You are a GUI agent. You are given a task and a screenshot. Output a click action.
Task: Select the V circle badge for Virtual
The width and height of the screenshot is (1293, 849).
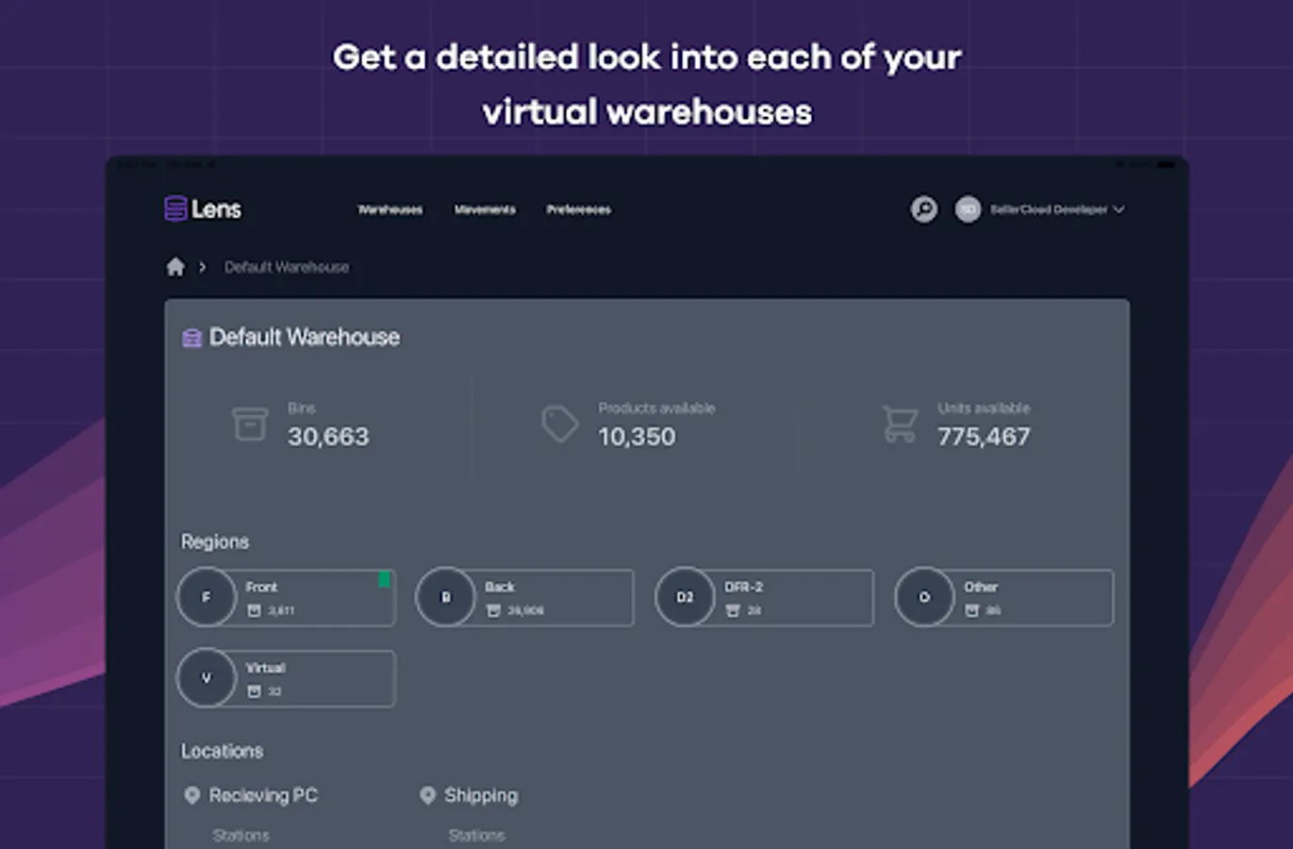pyautogui.click(x=207, y=678)
